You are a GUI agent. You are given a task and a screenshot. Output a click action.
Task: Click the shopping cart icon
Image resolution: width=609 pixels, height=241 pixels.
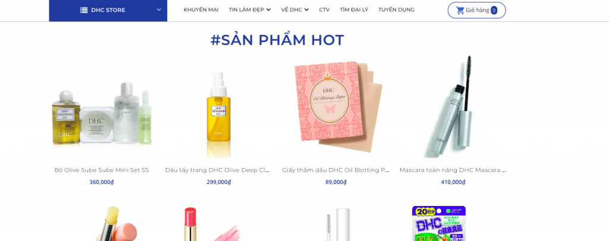click(460, 11)
